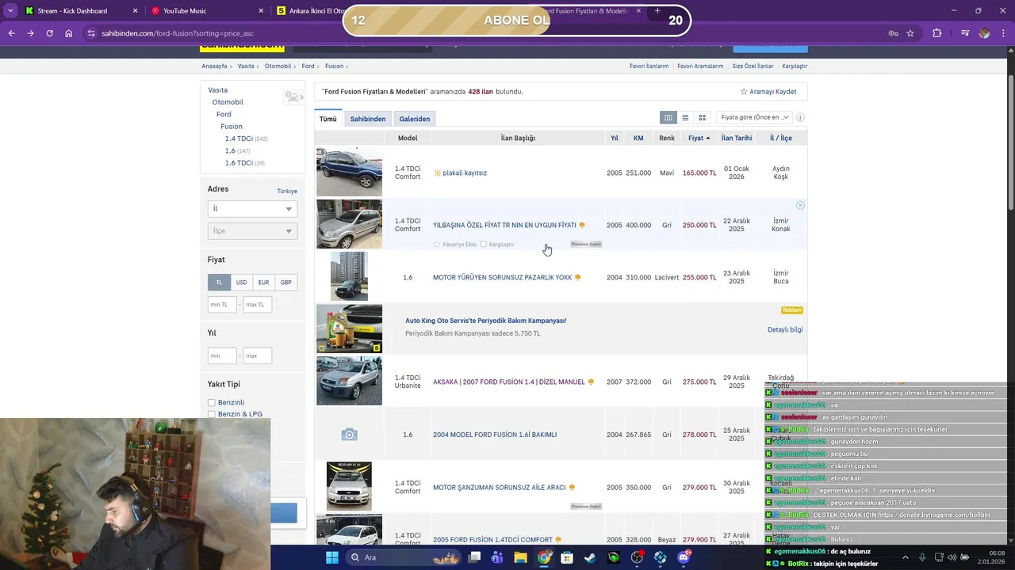Select Otomobil in the category tree
1015x570 pixels.
pos(228,102)
